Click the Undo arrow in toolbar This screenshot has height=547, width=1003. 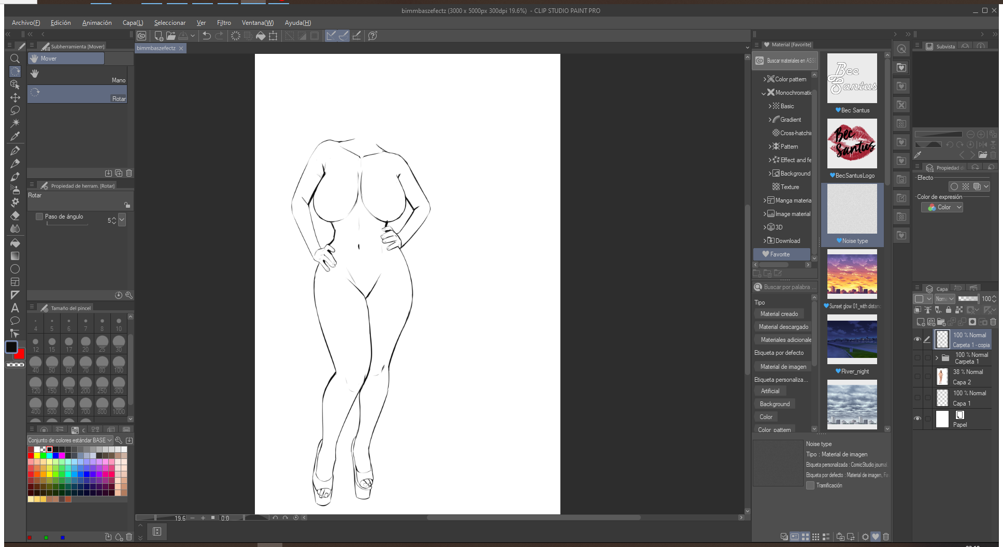click(207, 36)
